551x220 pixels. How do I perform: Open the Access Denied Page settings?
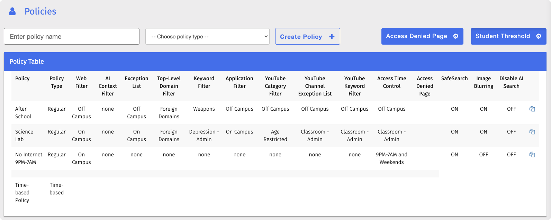pos(422,36)
